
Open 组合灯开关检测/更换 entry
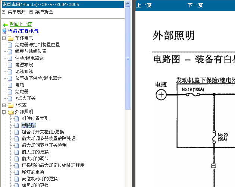click(x=43, y=132)
